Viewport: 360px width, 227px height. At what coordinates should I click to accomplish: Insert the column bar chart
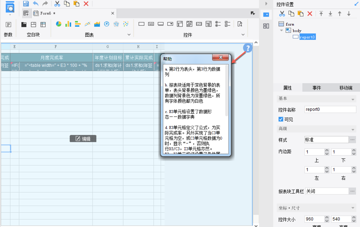pyautogui.click(x=68, y=24)
